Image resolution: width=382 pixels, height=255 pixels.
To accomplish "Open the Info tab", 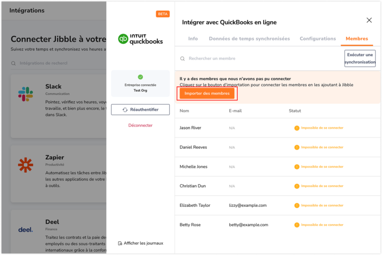I will click(x=193, y=39).
